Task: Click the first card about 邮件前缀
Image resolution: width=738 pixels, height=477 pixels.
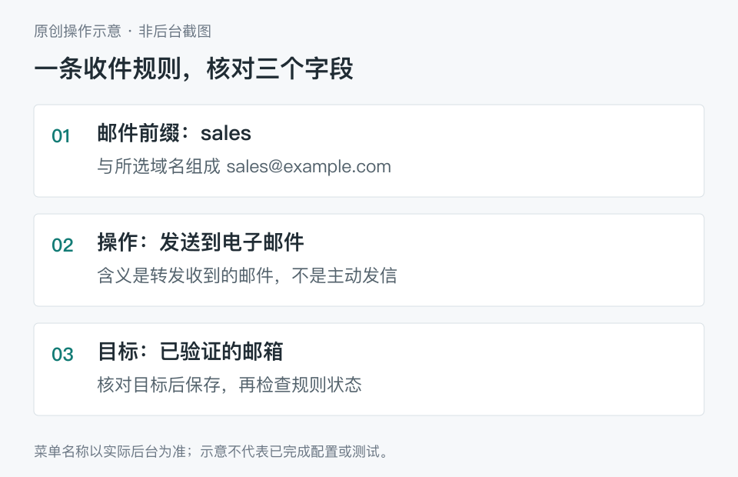Action: [x=369, y=151]
